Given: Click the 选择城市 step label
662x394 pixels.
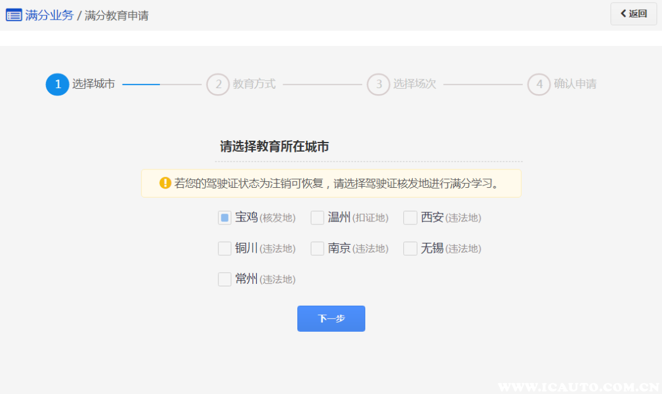Looking at the screenshot, I should click(x=94, y=84).
